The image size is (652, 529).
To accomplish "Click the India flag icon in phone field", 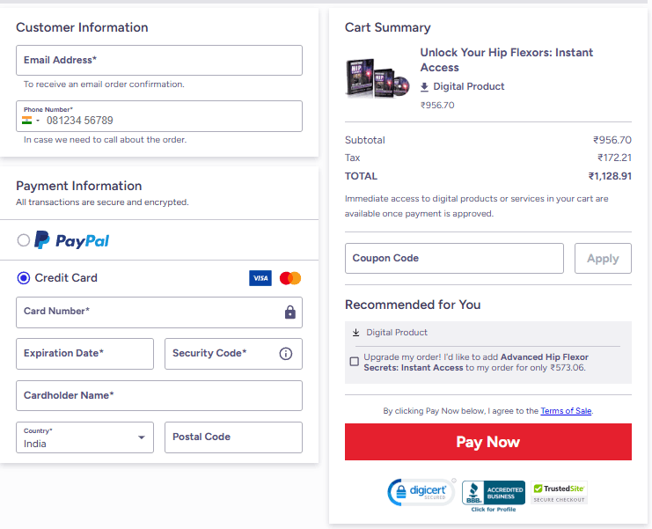I will click(26, 121).
